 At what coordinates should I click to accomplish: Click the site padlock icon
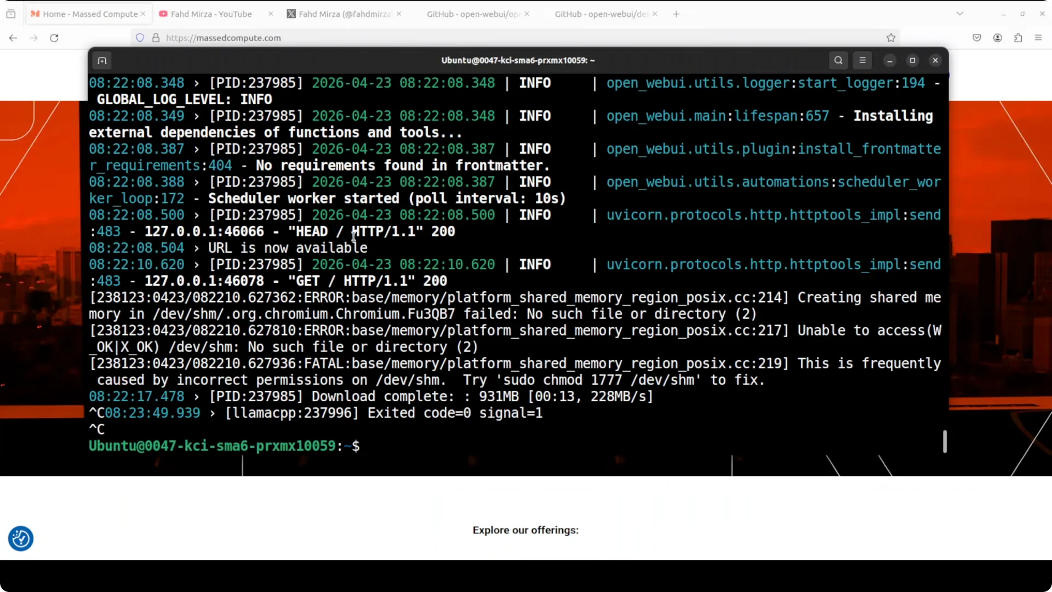tap(156, 38)
